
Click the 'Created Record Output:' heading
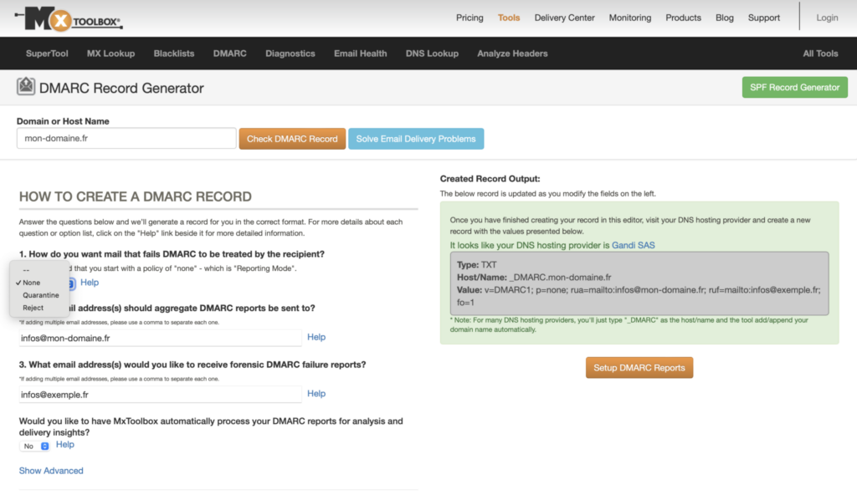490,179
